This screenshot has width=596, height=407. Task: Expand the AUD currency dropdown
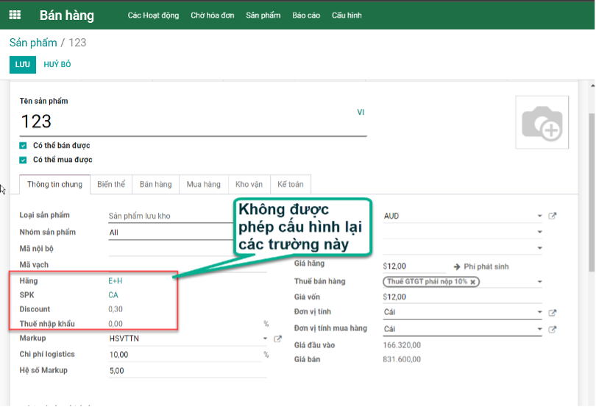tap(539, 216)
